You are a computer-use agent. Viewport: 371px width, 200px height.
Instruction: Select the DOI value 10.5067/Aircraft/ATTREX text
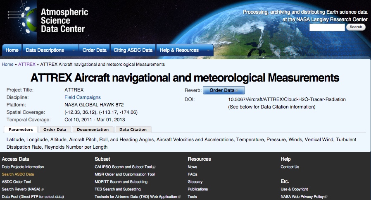[x=287, y=99]
